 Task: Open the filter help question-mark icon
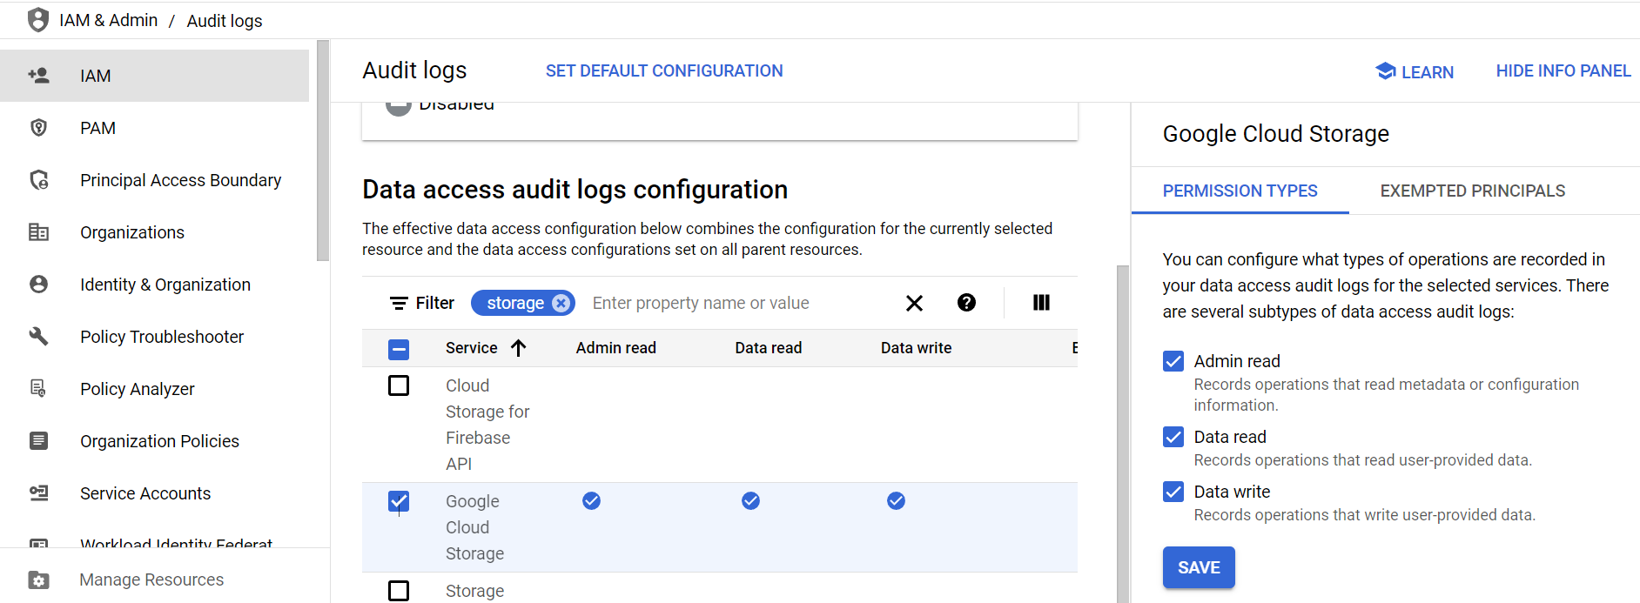(x=966, y=303)
